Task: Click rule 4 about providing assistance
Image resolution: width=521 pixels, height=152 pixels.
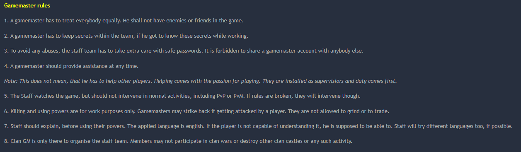Action: tap(78, 66)
